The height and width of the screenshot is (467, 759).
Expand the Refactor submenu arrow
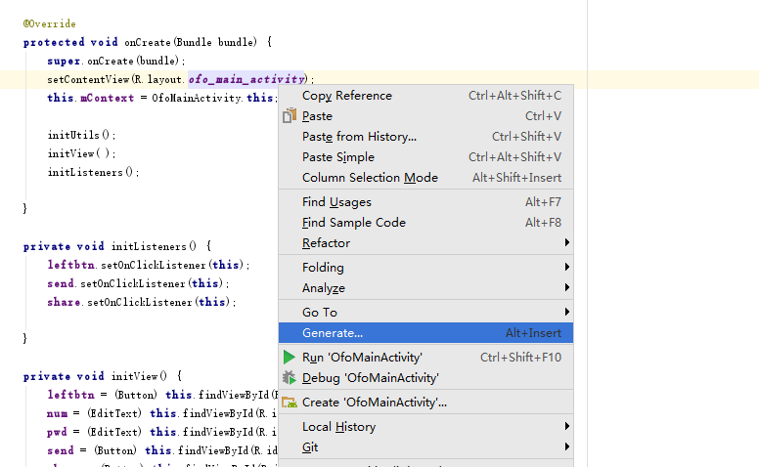pos(566,243)
